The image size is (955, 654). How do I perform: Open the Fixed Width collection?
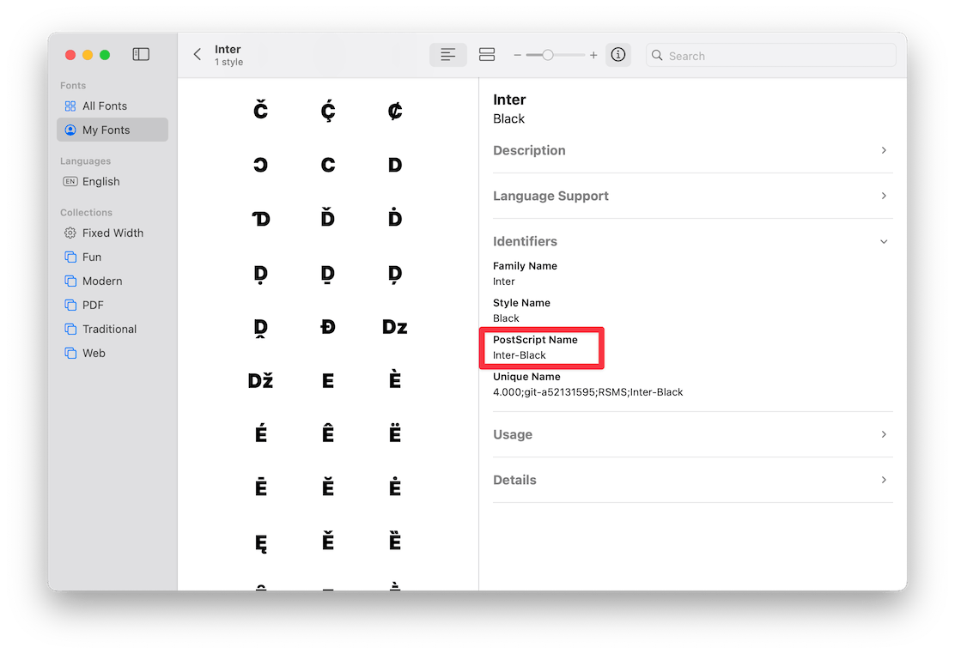click(x=113, y=233)
